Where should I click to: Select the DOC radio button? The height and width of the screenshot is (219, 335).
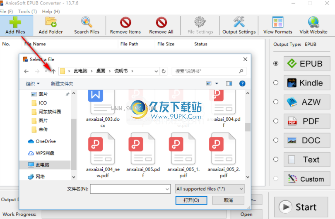(x=276, y=140)
